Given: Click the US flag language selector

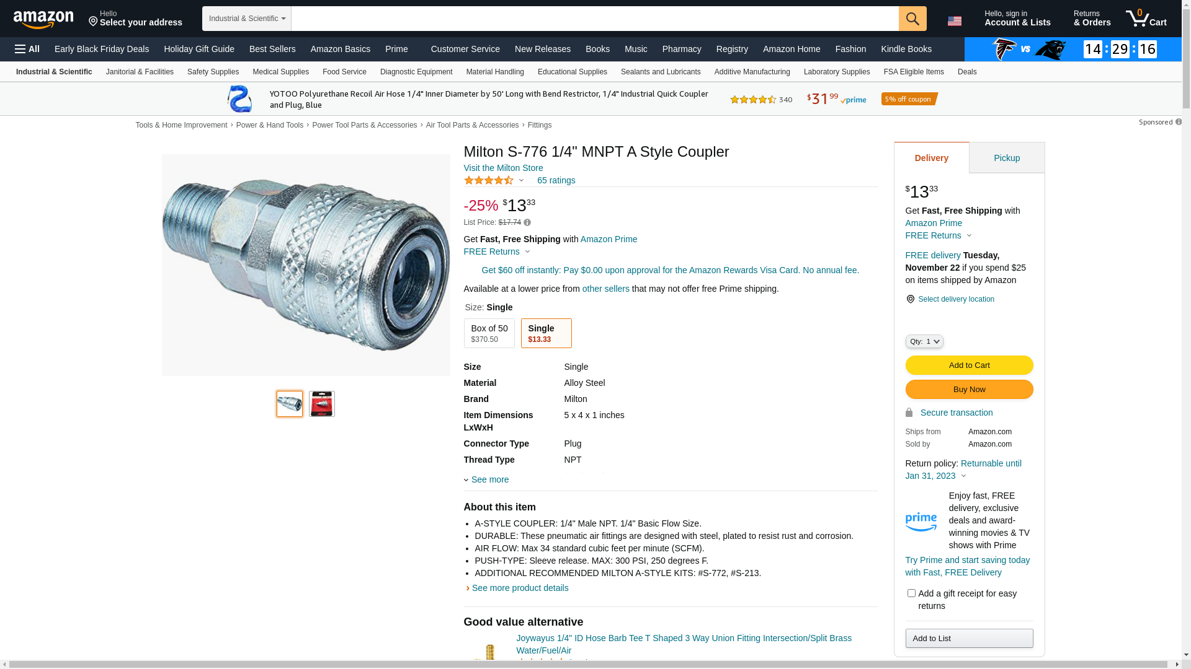Looking at the screenshot, I should click(954, 21).
